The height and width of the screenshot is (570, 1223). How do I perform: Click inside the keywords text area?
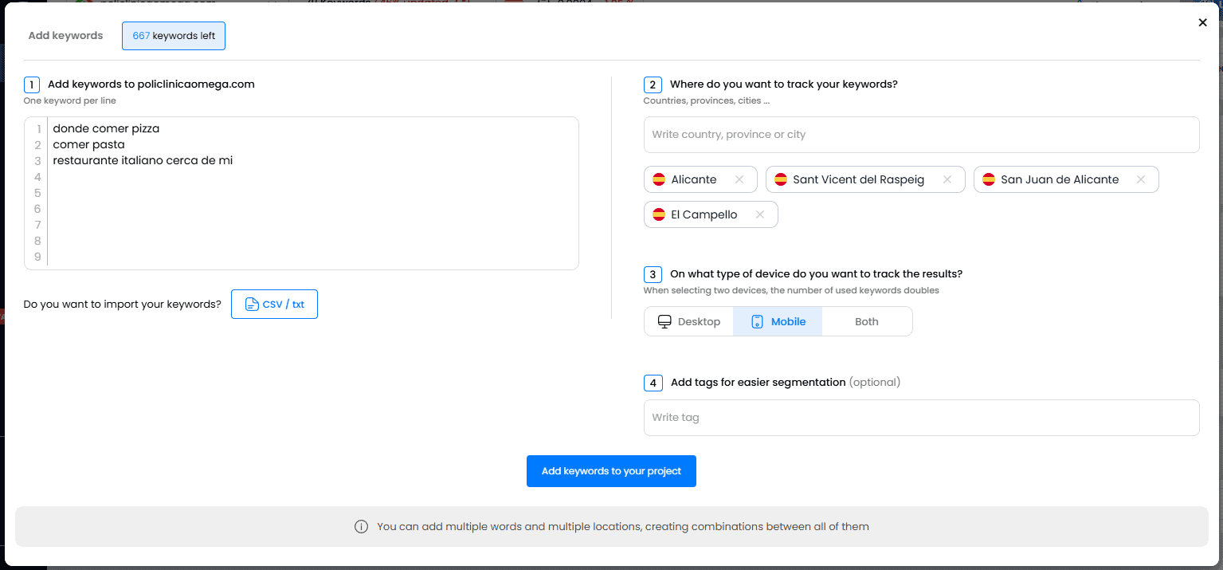click(311, 215)
